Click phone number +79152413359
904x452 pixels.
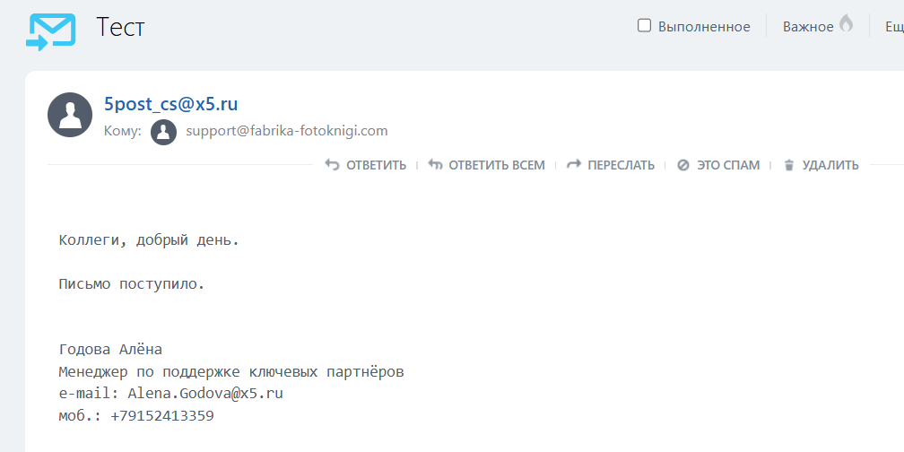(x=162, y=416)
